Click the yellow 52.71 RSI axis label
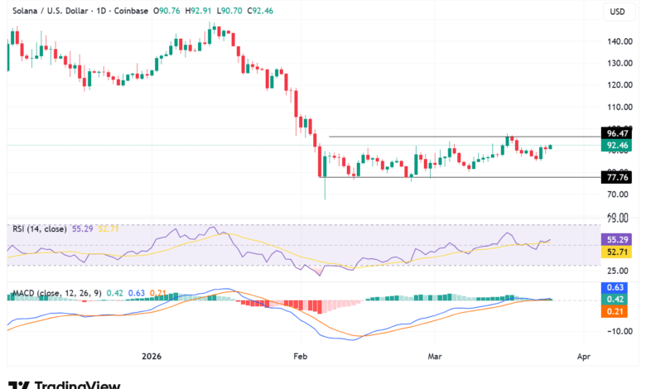646x389 pixels. (617, 251)
